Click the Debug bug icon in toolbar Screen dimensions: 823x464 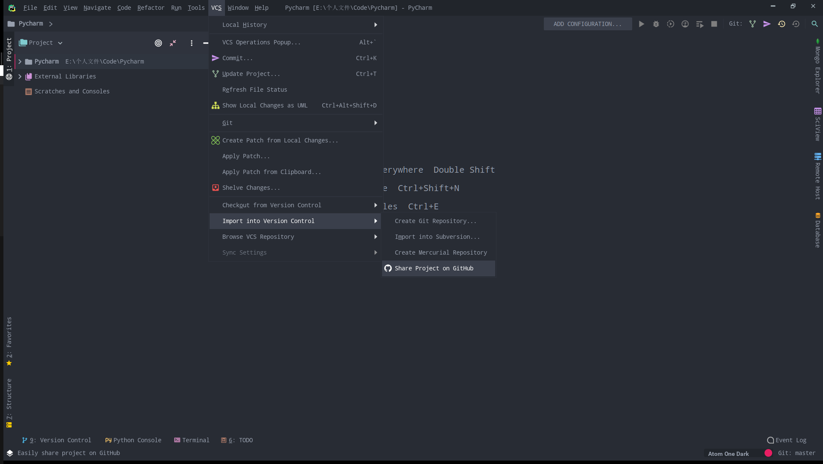(x=656, y=24)
